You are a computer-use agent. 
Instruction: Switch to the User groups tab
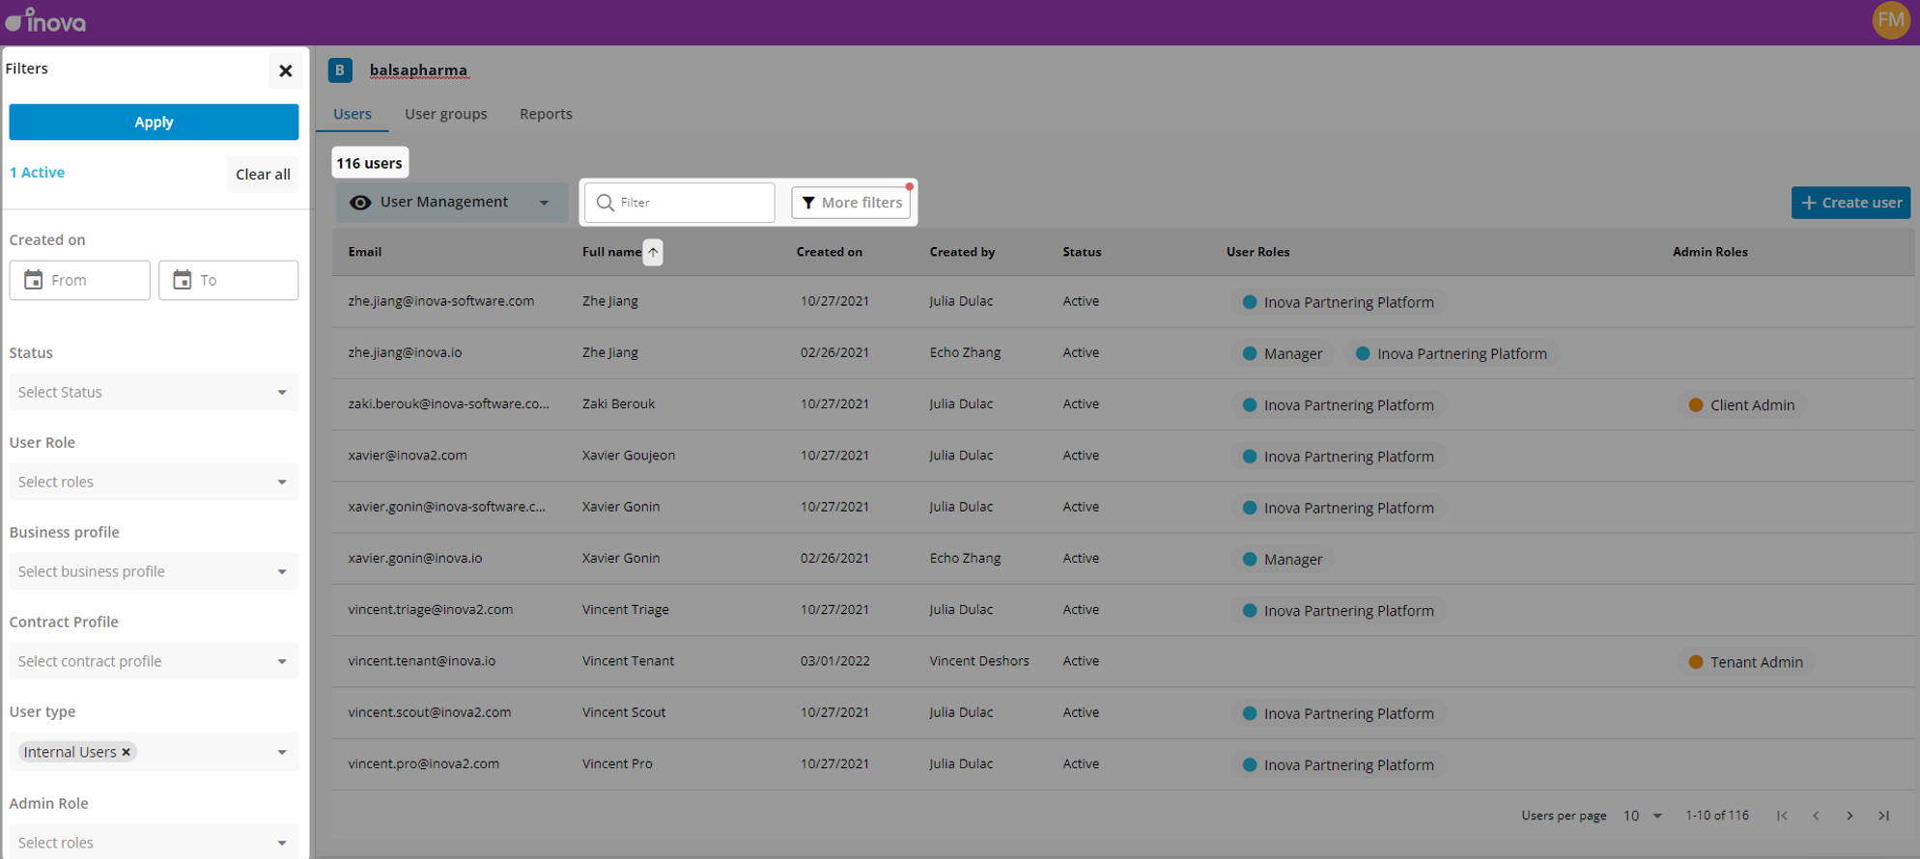445,114
